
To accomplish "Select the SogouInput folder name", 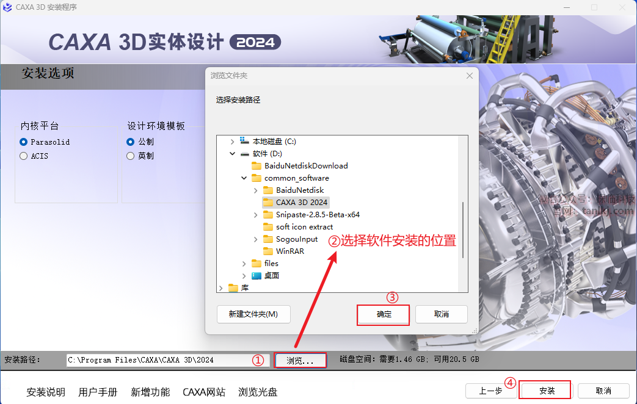I will tap(297, 239).
